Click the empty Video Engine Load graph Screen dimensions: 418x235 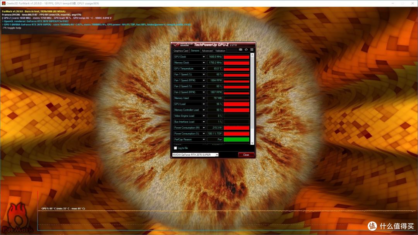[236, 116]
